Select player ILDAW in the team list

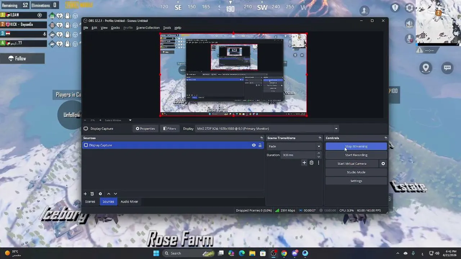(x=23, y=15)
